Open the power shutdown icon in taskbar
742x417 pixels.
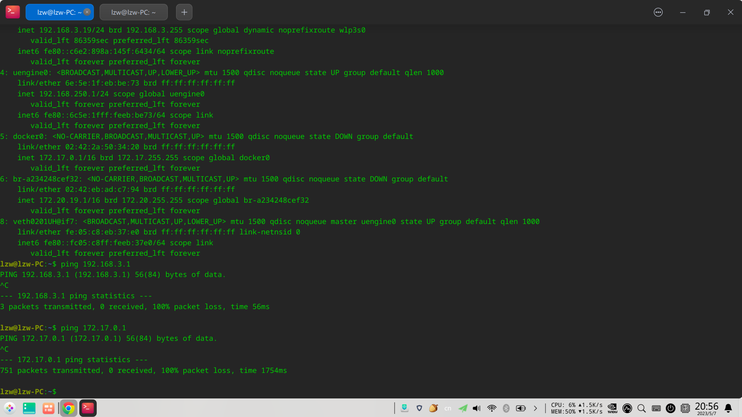[x=670, y=408]
